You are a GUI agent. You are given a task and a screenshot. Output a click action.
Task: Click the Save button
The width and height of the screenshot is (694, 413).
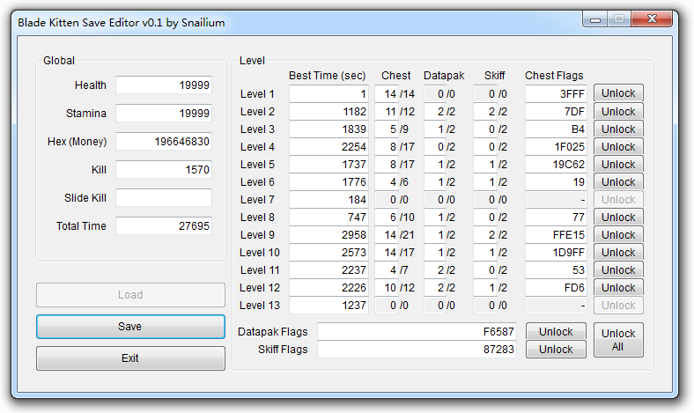(130, 327)
